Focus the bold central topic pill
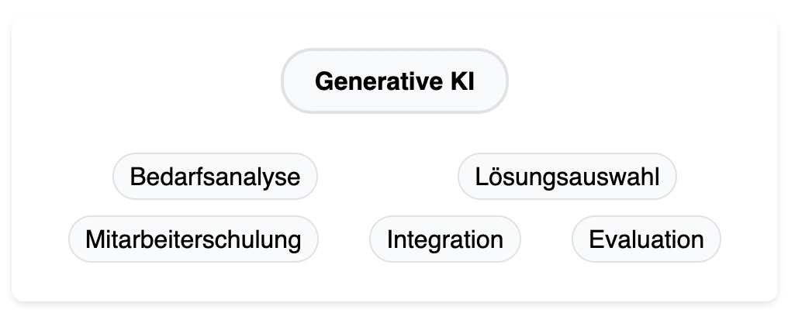This screenshot has height=313, width=788. (x=395, y=81)
